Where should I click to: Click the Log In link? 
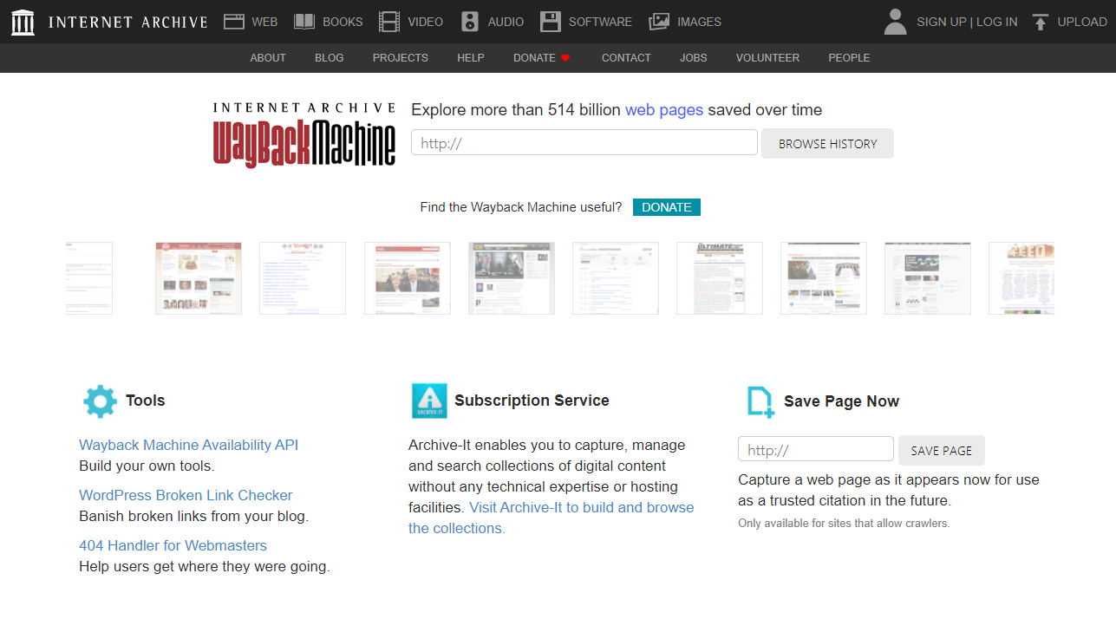click(997, 22)
